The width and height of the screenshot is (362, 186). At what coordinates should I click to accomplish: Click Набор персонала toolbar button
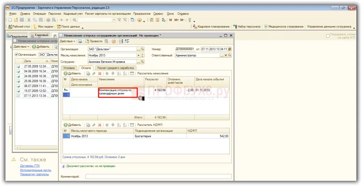click(247, 26)
